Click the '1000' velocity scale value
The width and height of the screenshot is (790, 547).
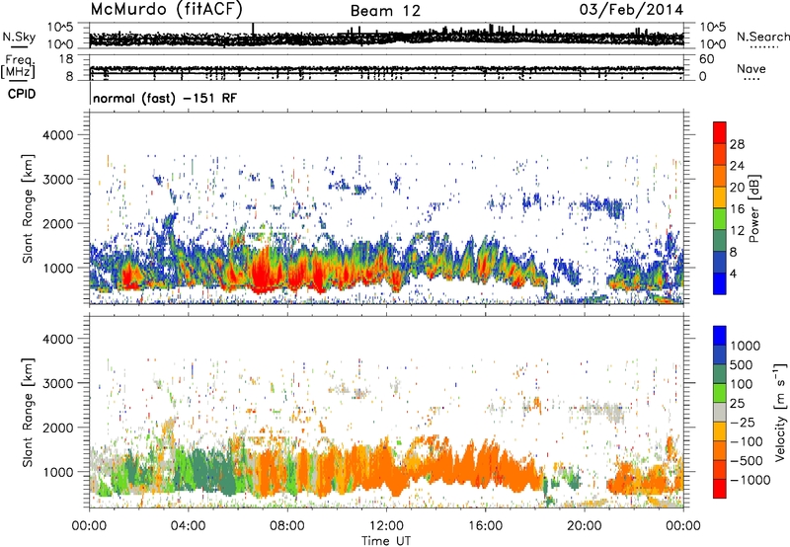[x=745, y=346]
